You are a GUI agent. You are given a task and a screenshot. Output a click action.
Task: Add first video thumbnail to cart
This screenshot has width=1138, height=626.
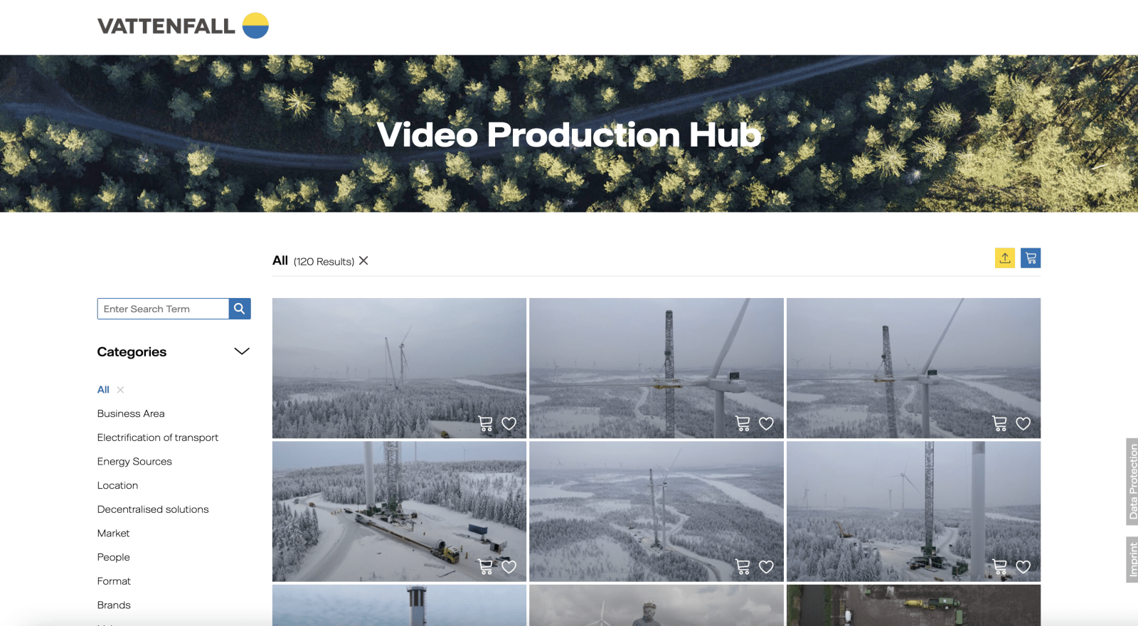[486, 424]
